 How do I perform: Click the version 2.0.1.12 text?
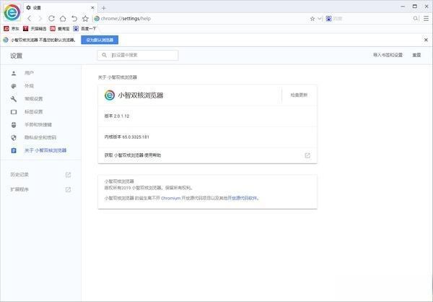click(x=117, y=116)
